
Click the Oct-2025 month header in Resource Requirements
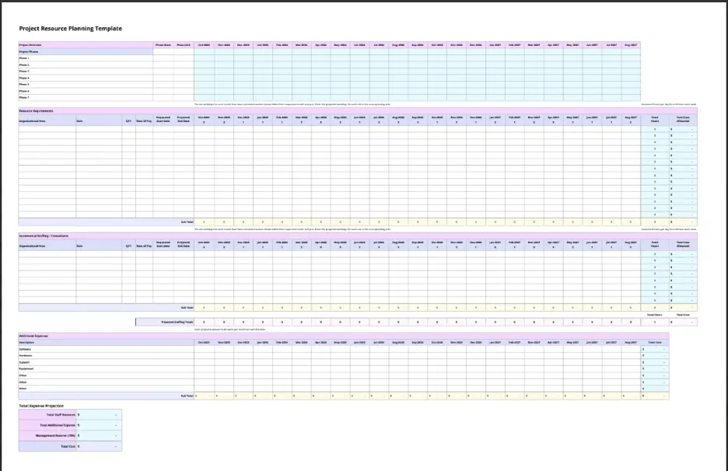[x=204, y=119]
